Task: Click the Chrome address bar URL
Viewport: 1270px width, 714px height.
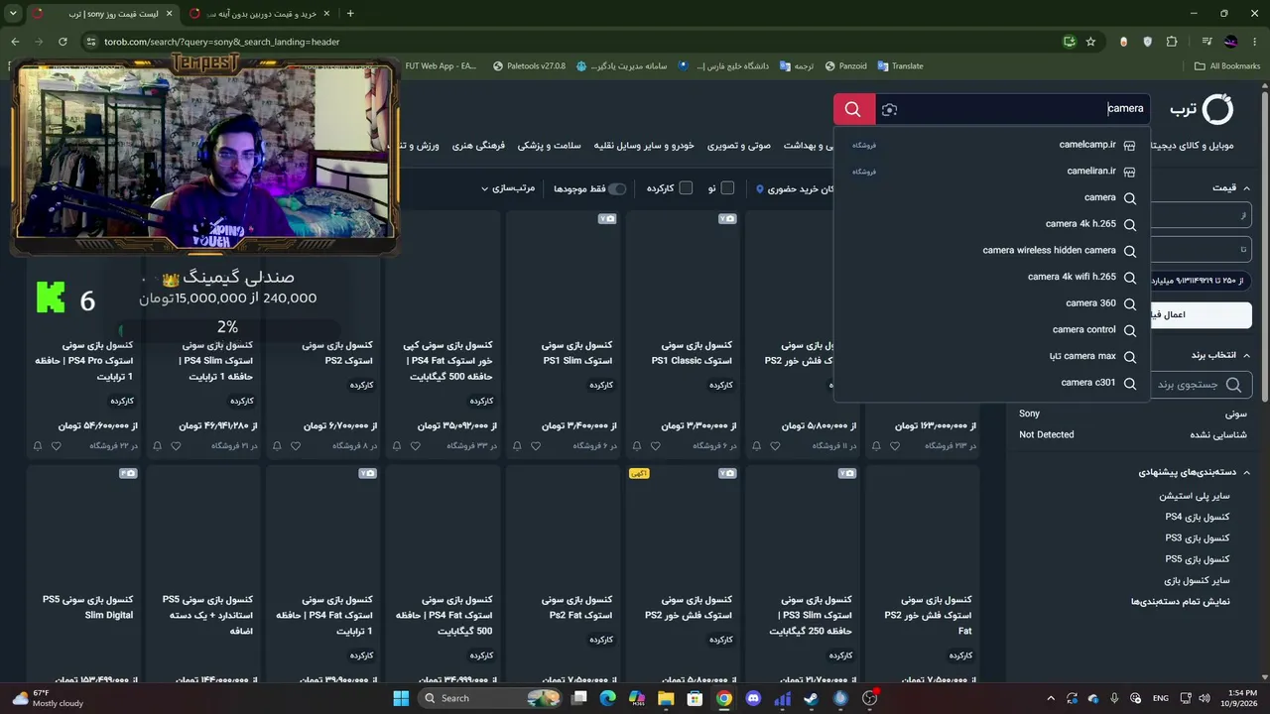Action: click(222, 42)
